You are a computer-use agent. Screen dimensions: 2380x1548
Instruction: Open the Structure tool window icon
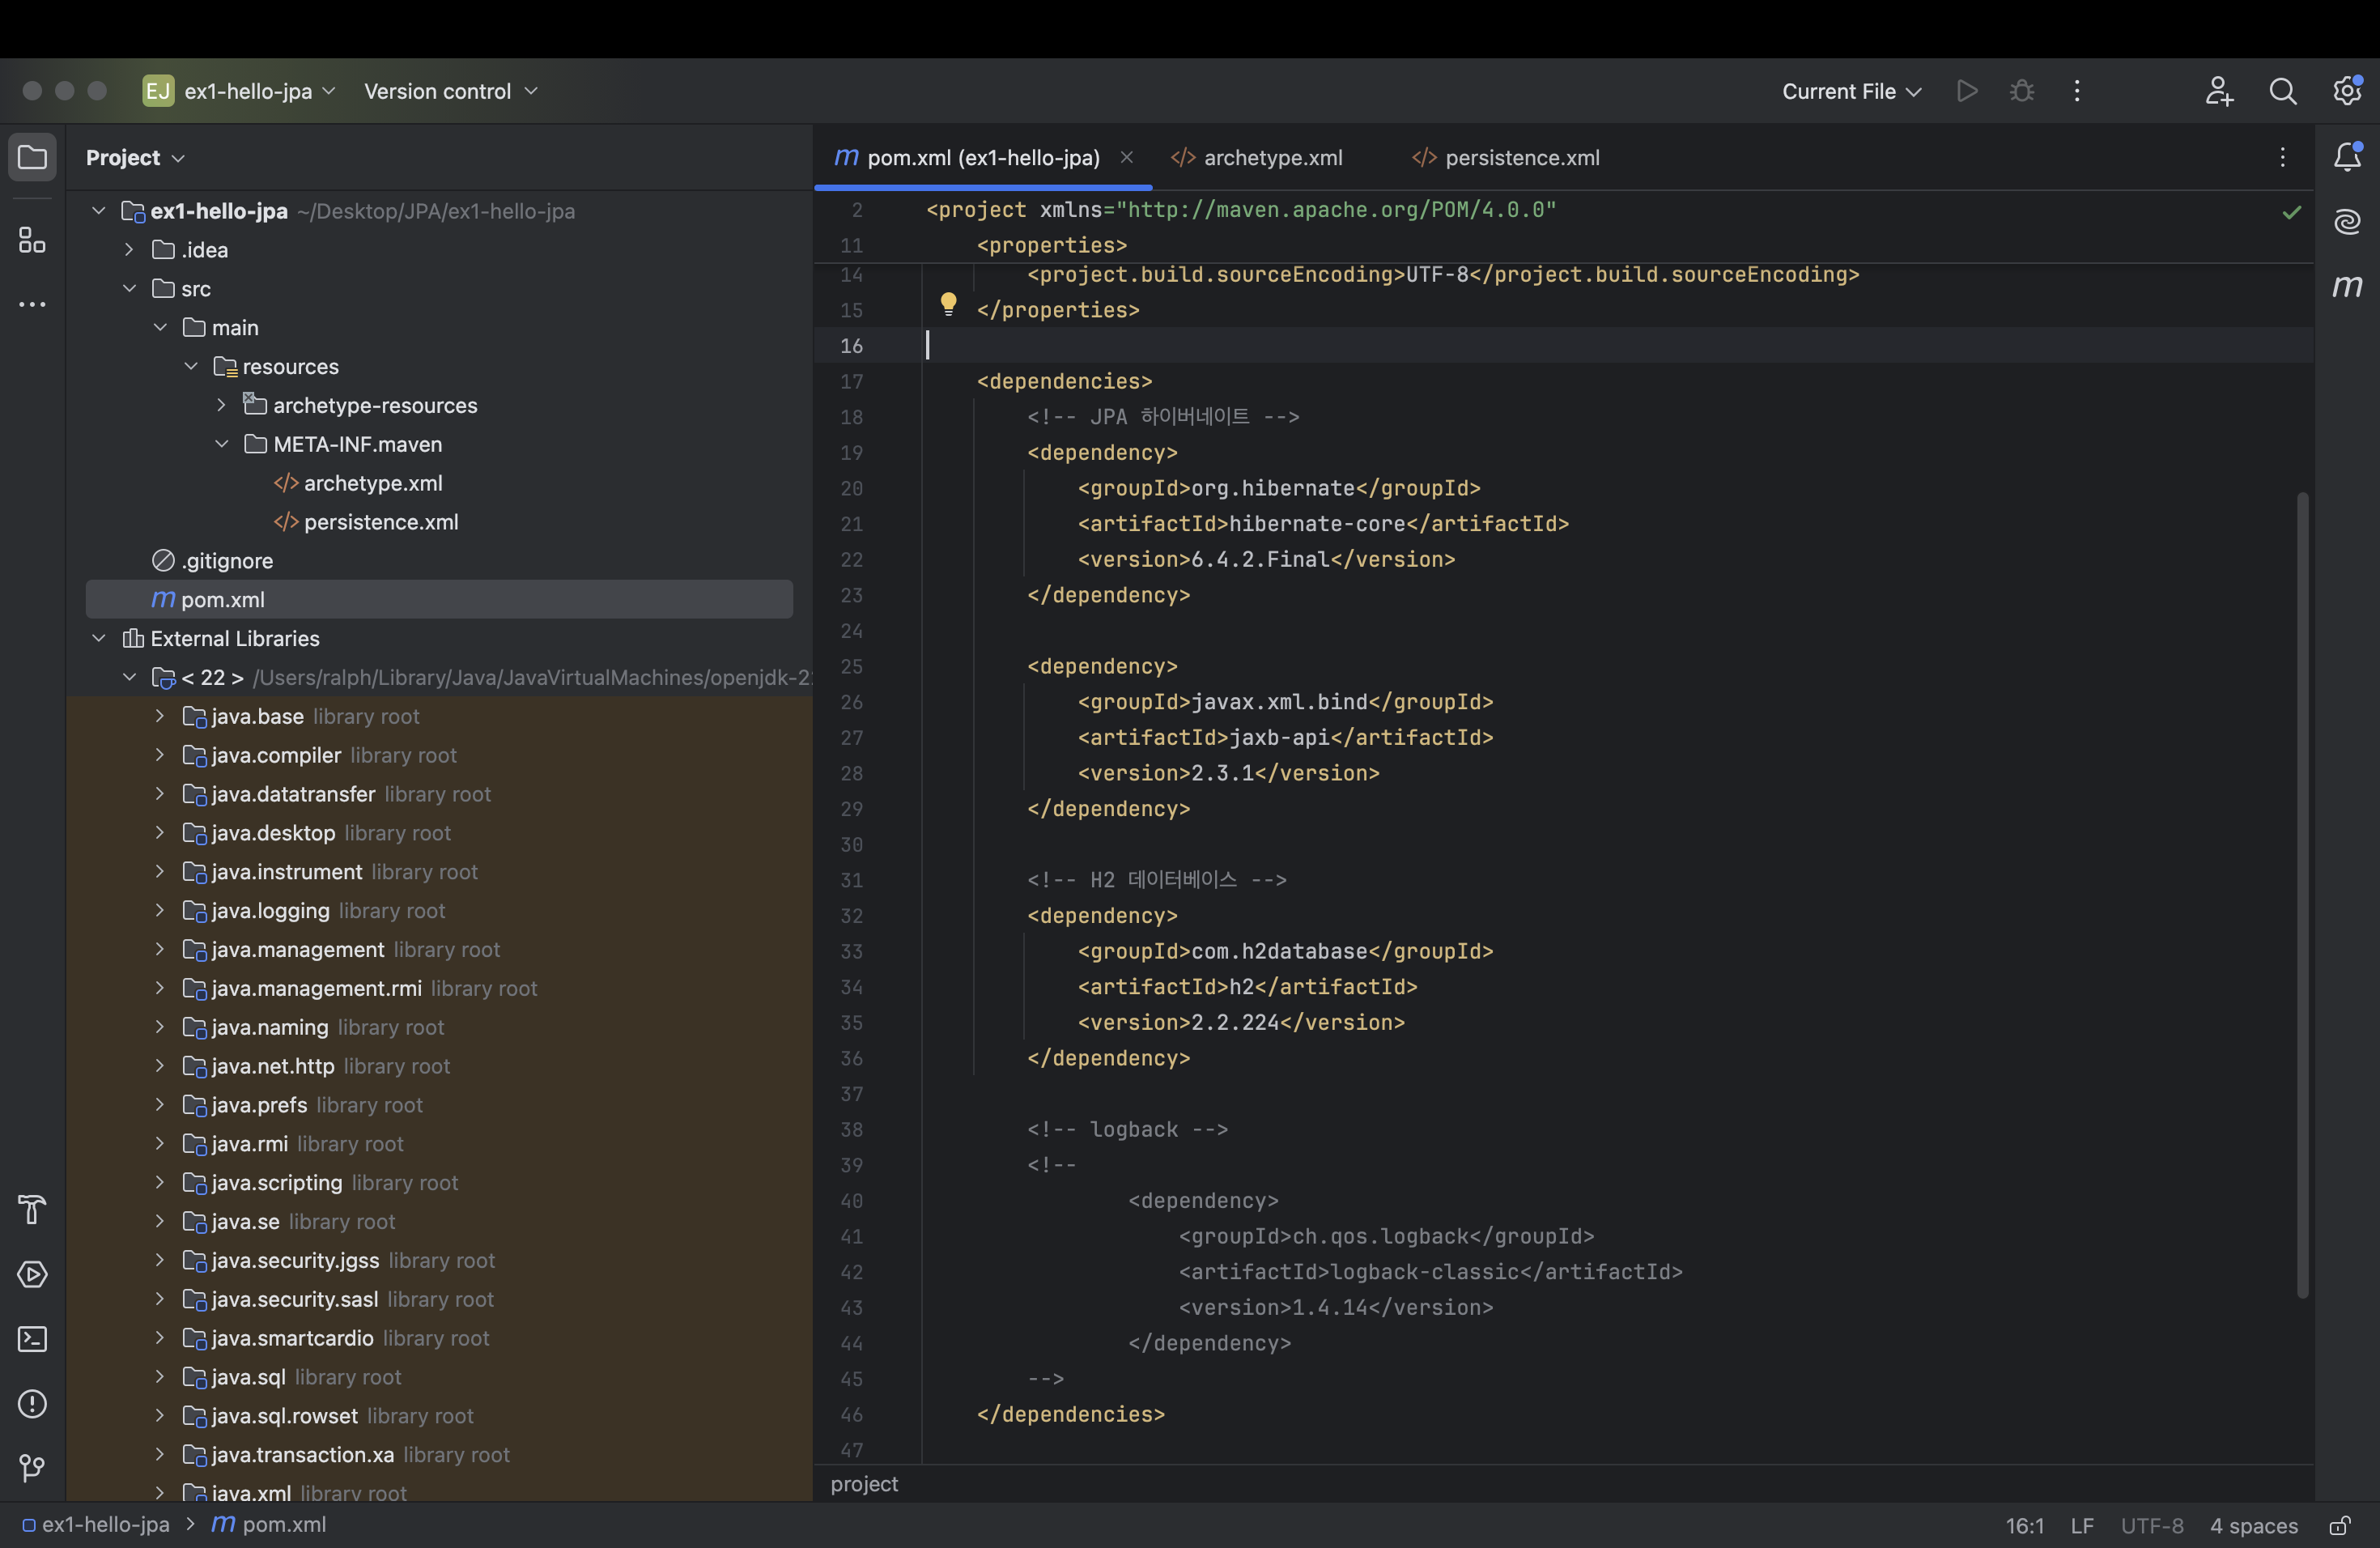coord(32,240)
